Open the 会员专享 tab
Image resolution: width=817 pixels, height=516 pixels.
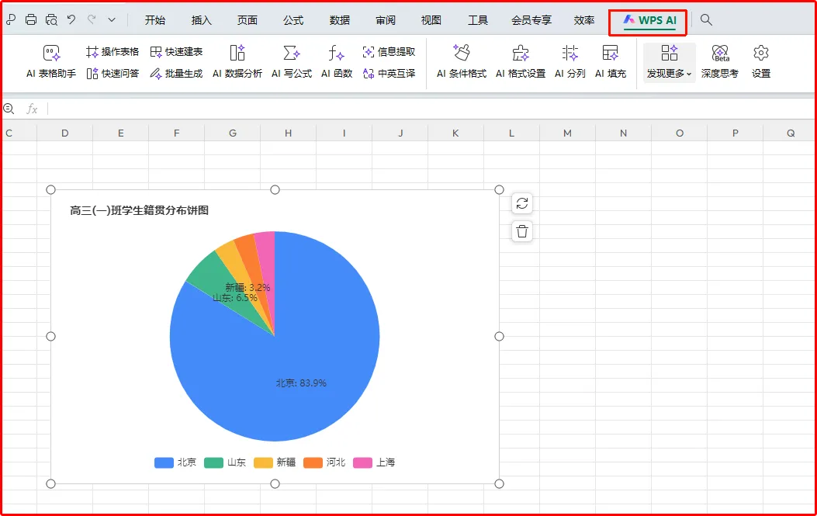pos(531,20)
